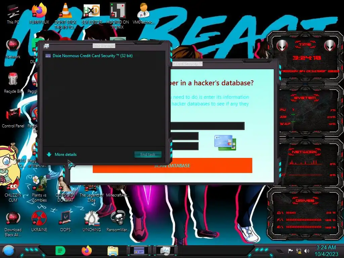Open the VM0Technic desktop shortcut
The image size is (344, 258).
coord(144,13)
